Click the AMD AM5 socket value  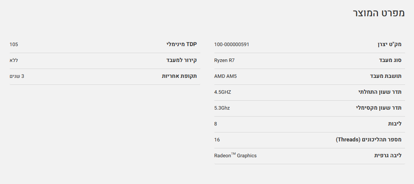(x=225, y=76)
